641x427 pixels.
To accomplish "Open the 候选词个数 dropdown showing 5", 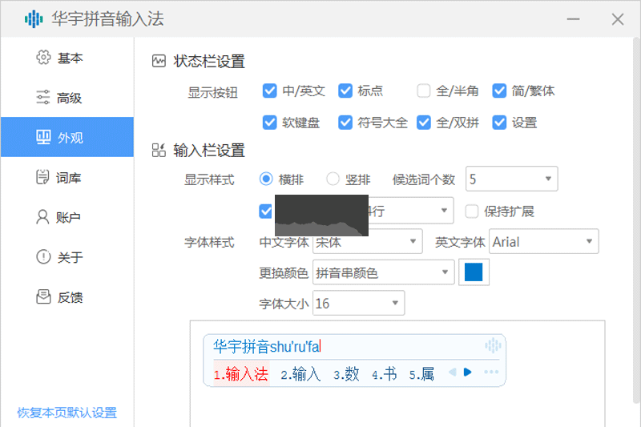I will (x=511, y=179).
